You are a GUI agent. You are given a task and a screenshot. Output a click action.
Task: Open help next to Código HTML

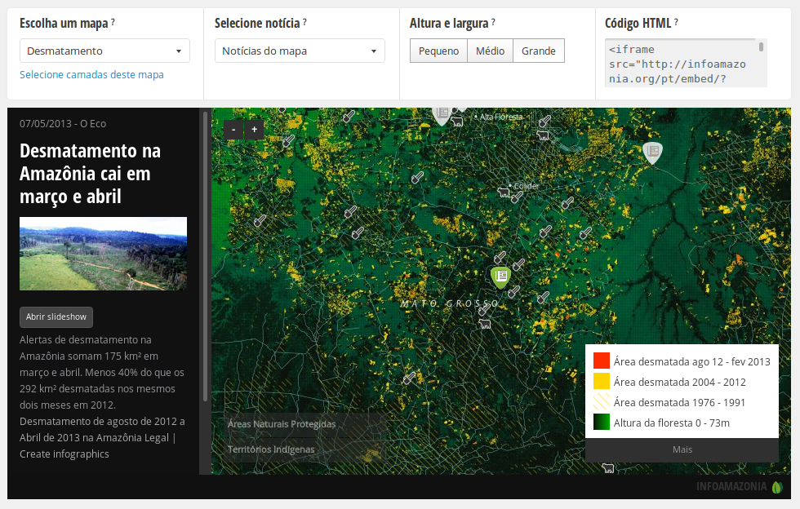[x=676, y=23]
